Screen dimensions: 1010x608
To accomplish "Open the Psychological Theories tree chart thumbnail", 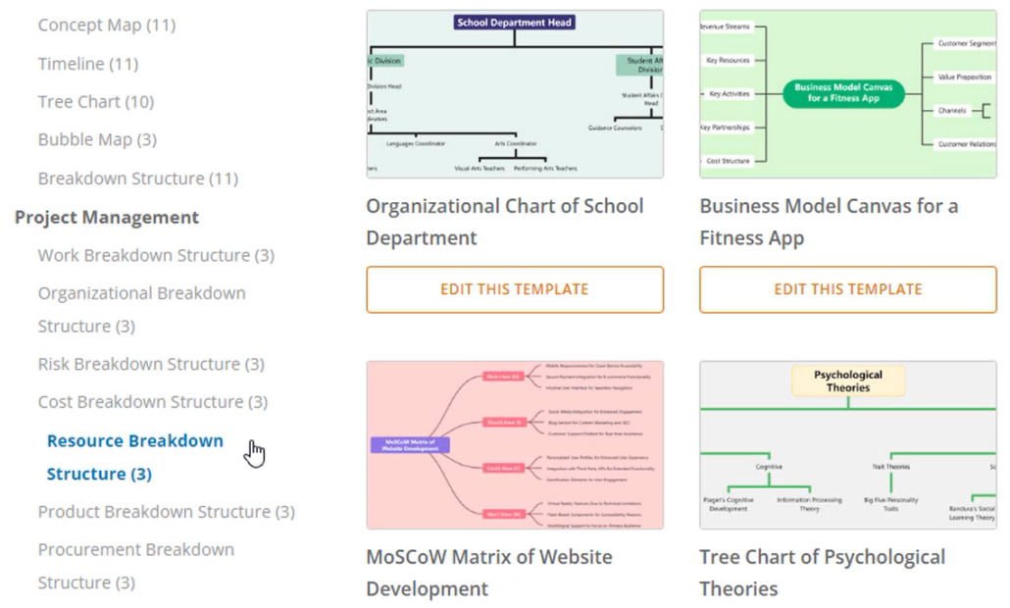I will click(x=846, y=443).
